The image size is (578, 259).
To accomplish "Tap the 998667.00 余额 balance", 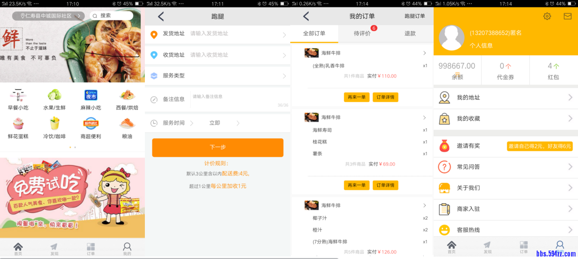I will click(457, 71).
